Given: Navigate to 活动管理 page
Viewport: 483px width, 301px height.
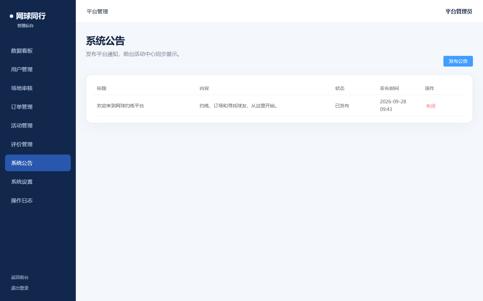Looking at the screenshot, I should 38,125.
